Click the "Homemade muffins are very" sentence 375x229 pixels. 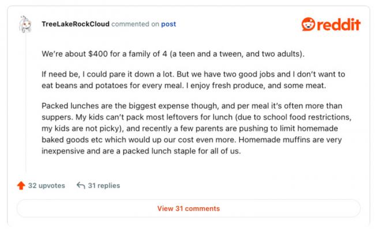[x=290, y=140]
